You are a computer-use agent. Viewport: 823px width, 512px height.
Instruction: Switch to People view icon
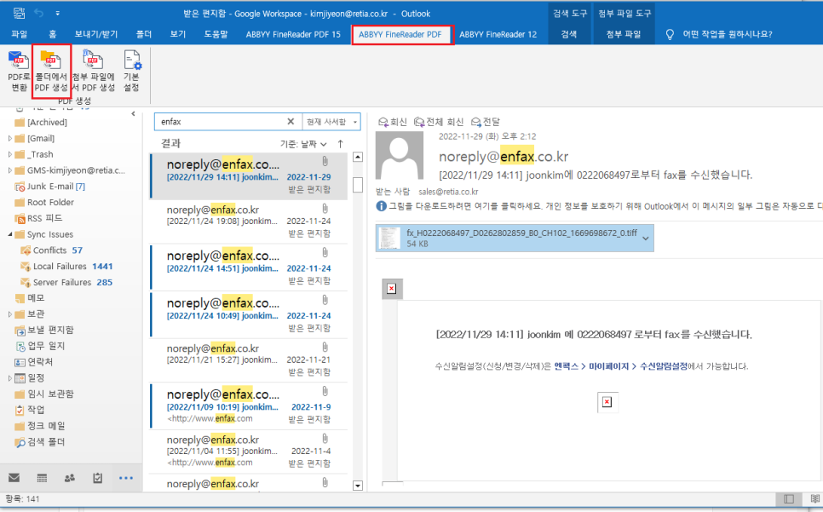click(x=70, y=478)
